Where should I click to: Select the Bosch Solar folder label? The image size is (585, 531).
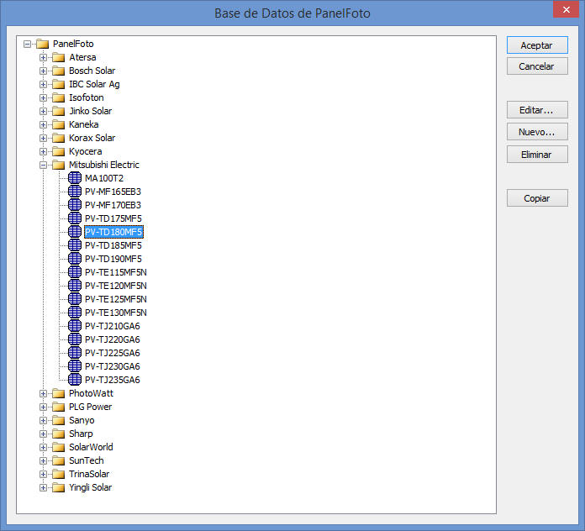click(x=92, y=71)
